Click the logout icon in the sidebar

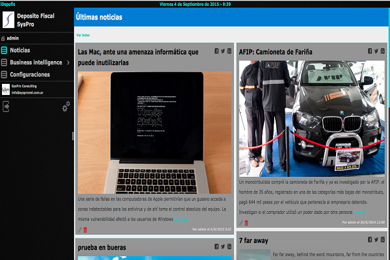click(x=6, y=107)
